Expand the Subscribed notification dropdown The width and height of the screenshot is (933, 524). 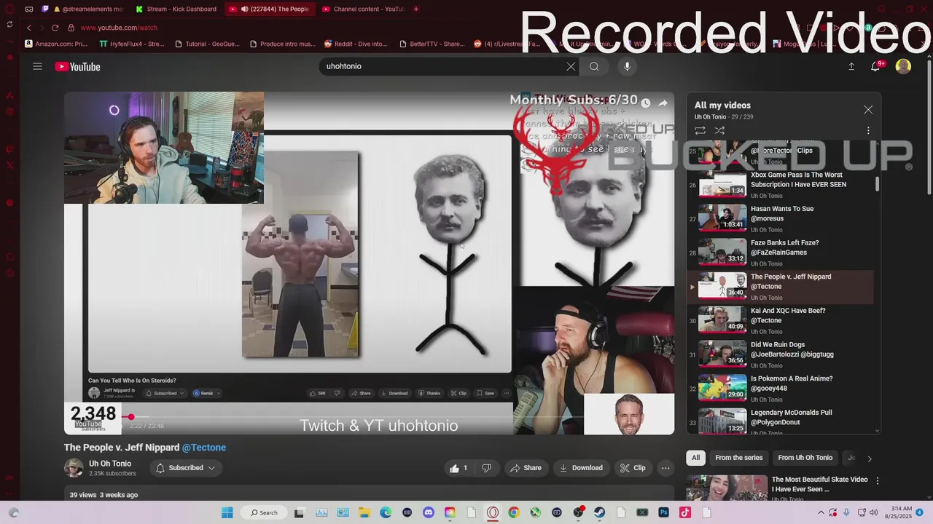tap(186, 468)
